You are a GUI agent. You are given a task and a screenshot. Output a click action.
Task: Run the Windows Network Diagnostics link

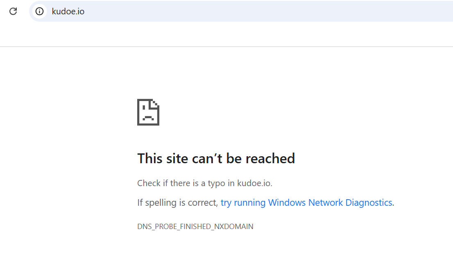pos(306,202)
